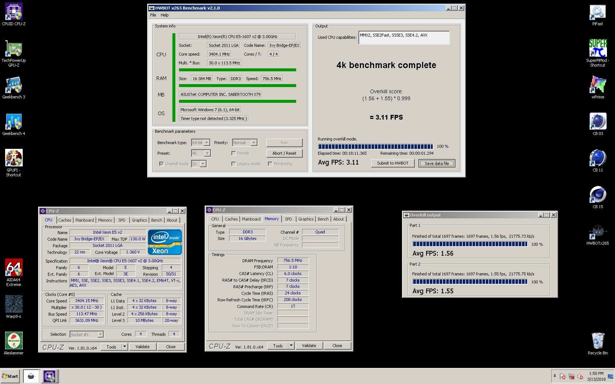Click the Abort / Reset button
This screenshot has width=615, height=384.
coord(284,153)
